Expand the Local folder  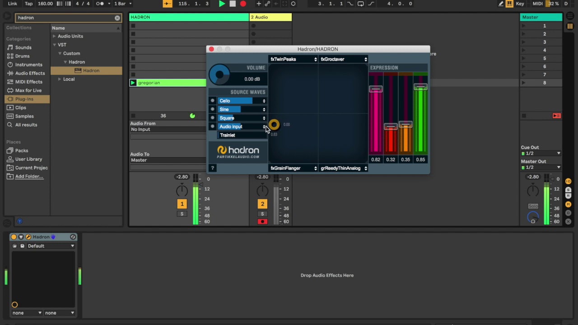click(60, 79)
